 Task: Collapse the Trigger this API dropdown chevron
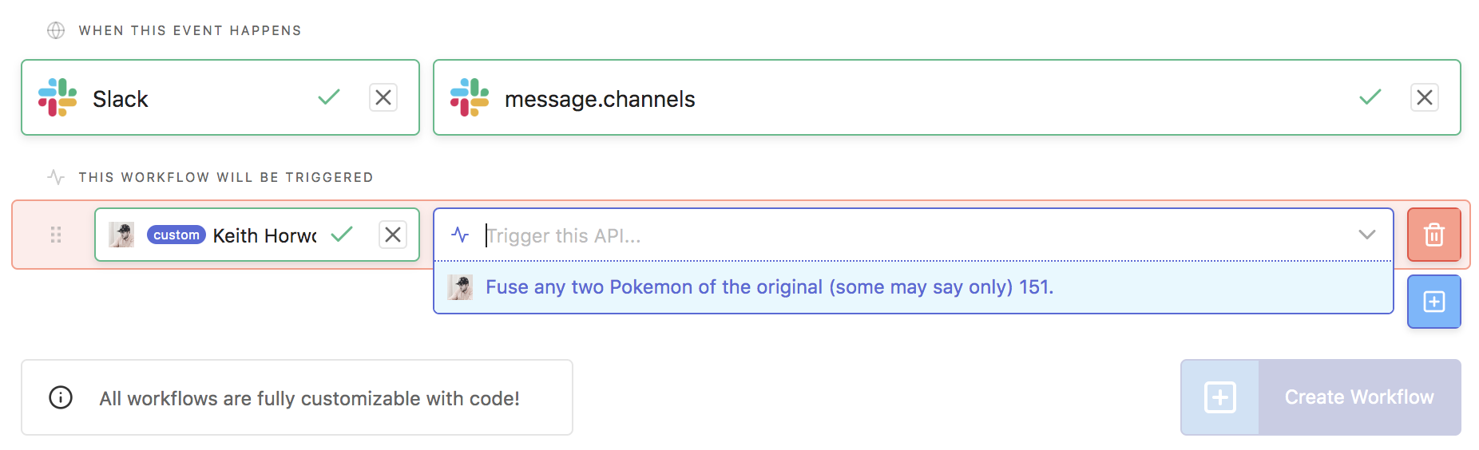[x=1367, y=235]
